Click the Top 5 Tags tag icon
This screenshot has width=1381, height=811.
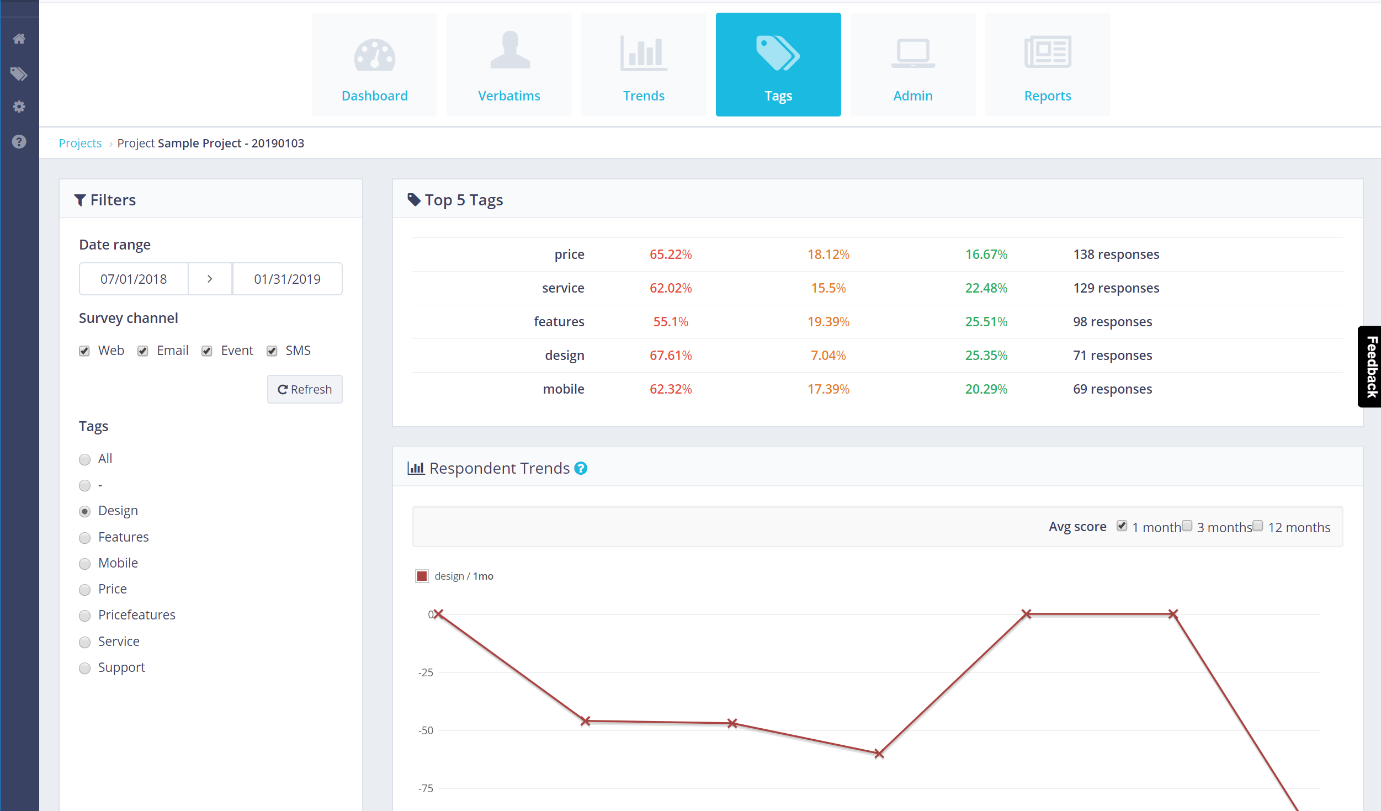click(x=414, y=200)
